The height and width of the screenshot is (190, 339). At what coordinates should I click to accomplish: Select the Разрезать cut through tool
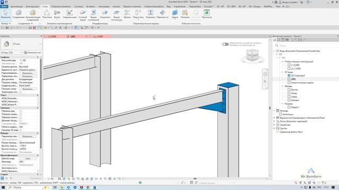(x=150, y=14)
